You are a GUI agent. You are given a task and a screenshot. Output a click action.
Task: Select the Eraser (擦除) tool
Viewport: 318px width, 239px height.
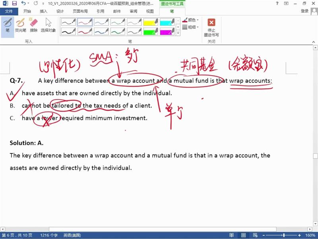click(34, 25)
